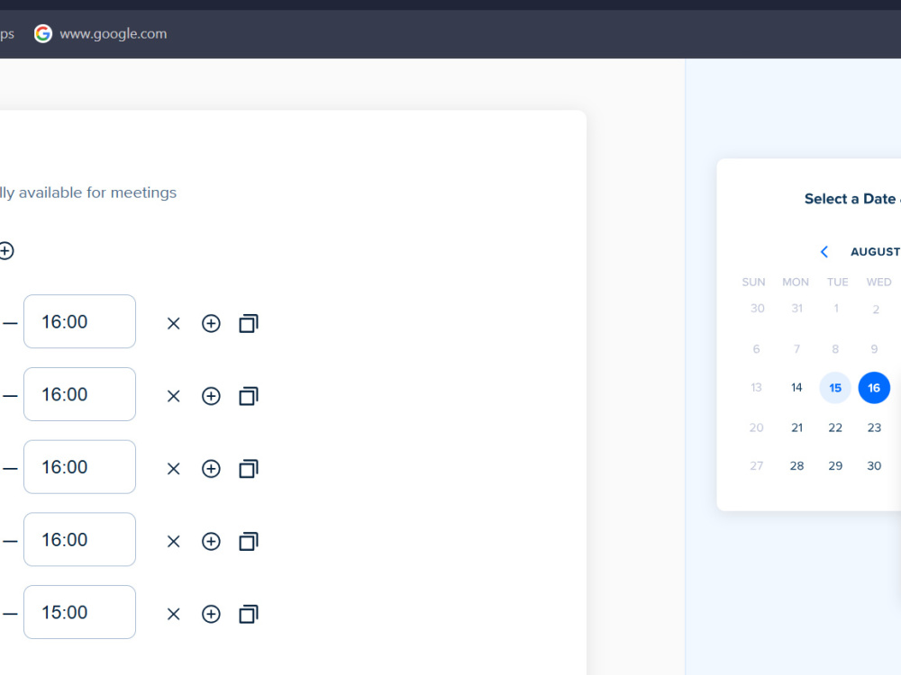
Task: Add an interval in the second 16:00 row
Action: point(211,396)
